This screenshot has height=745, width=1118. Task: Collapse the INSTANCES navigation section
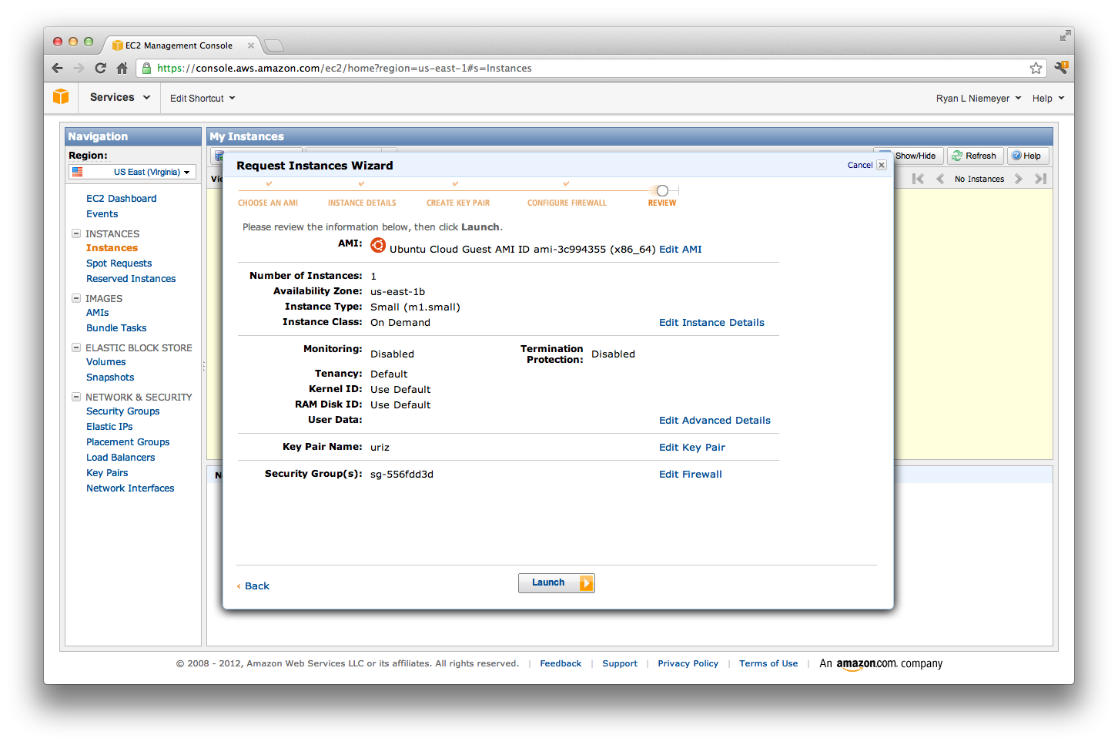pos(76,233)
